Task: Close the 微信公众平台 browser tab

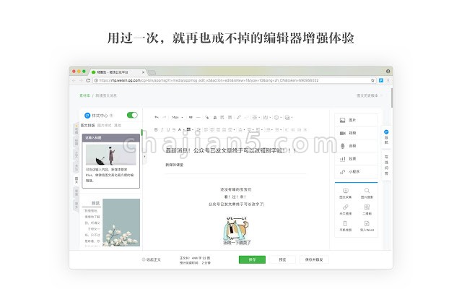Action: [144, 72]
